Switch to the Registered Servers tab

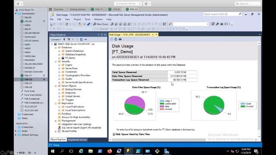(77, 139)
